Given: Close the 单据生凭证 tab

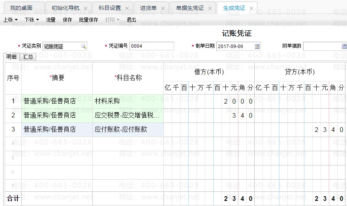Looking at the screenshot, I should [210, 8].
